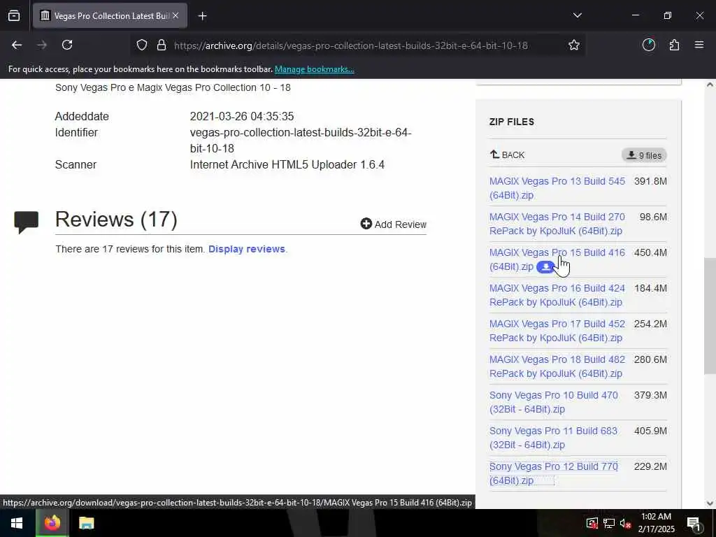Close the Vegas Pro Collection tab
This screenshot has width=716, height=537.
click(176, 15)
